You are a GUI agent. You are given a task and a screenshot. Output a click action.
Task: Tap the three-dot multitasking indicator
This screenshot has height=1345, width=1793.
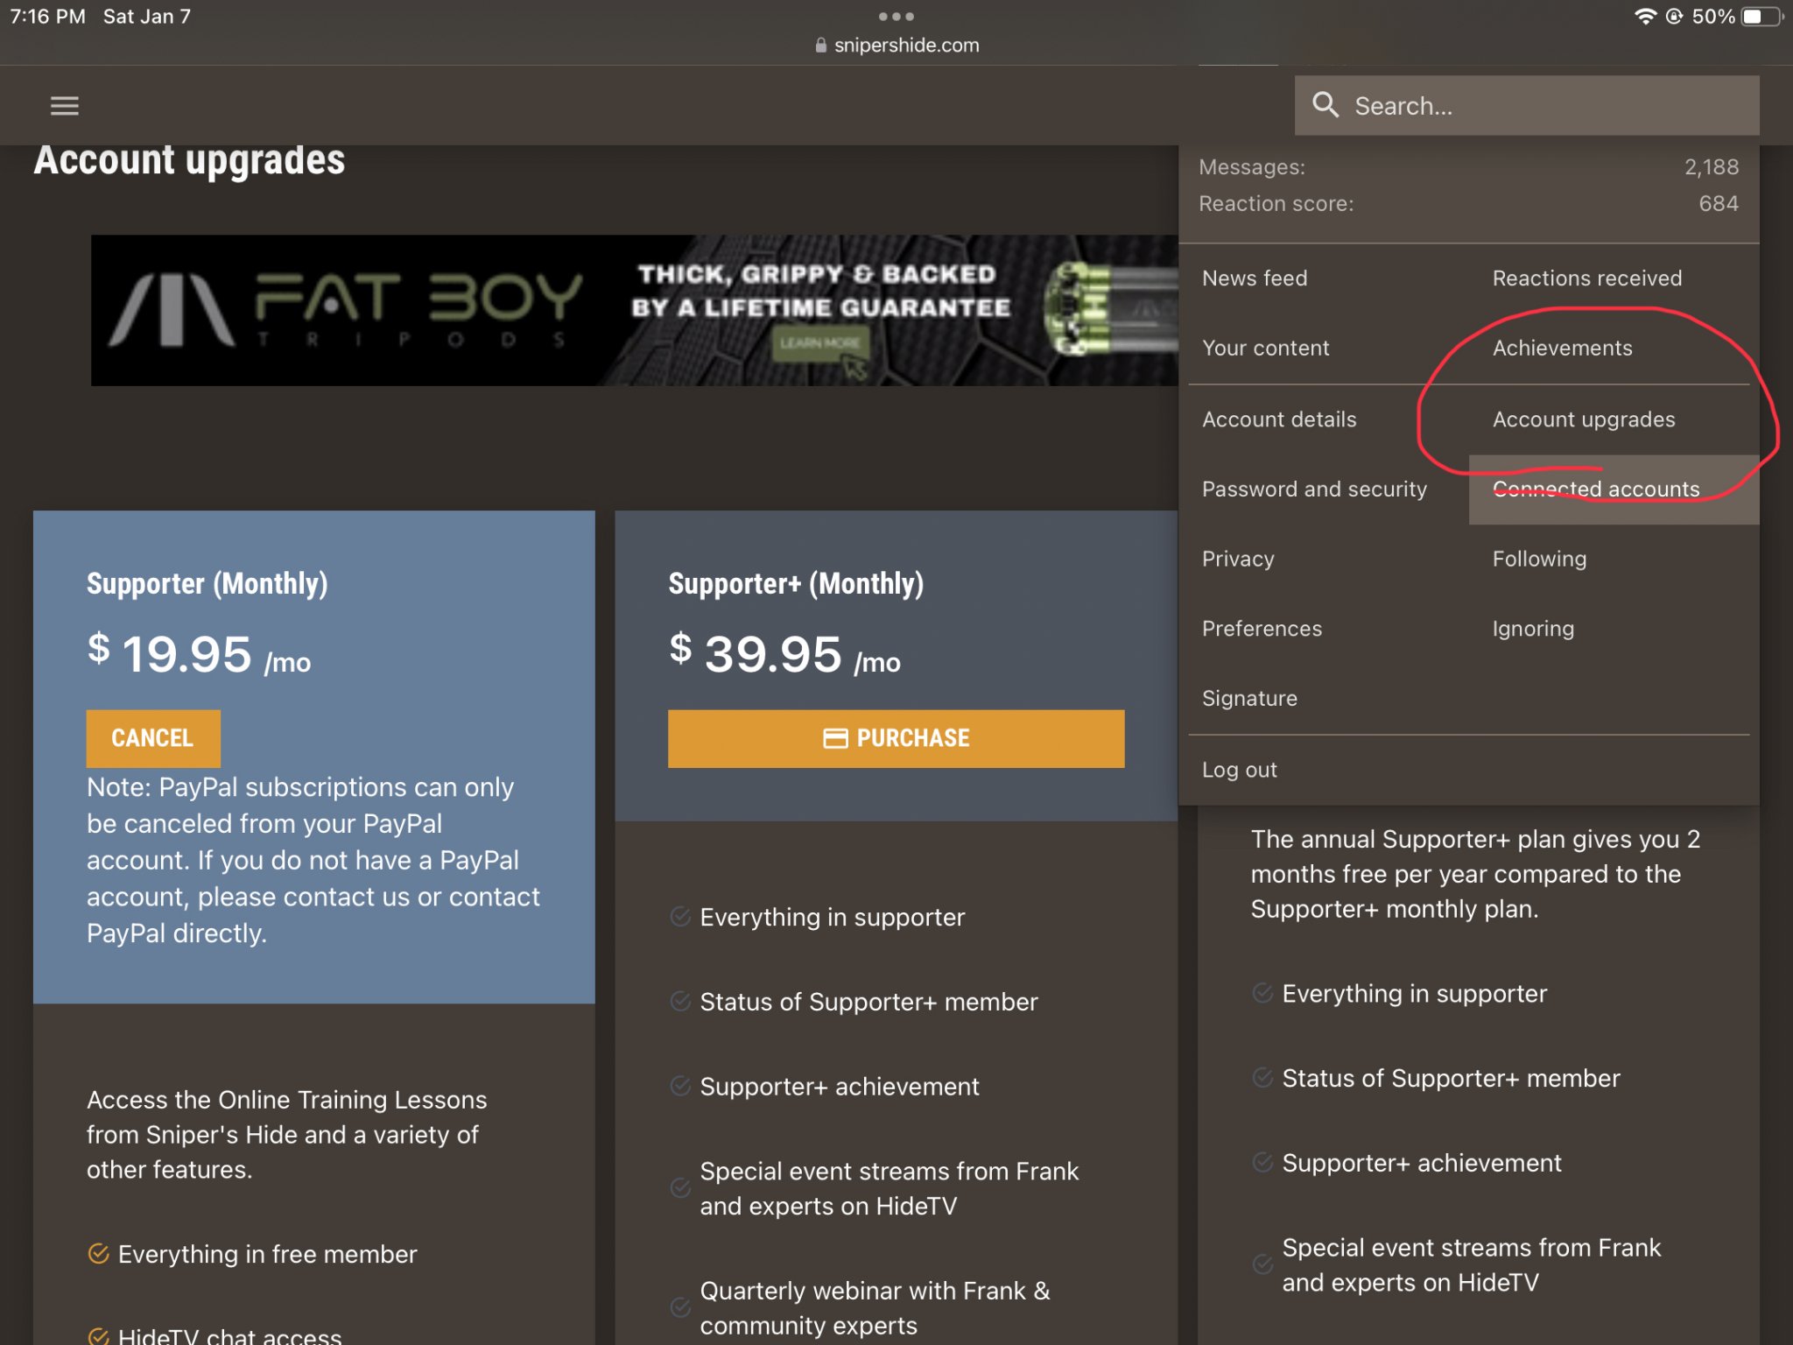(896, 17)
